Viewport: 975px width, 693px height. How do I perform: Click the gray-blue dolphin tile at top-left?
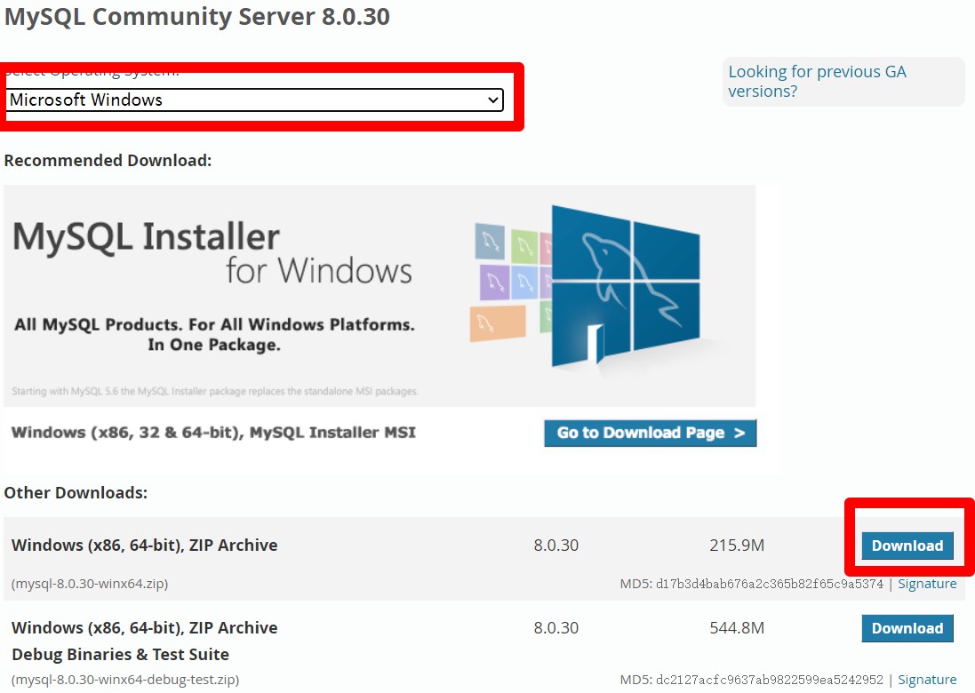(490, 240)
